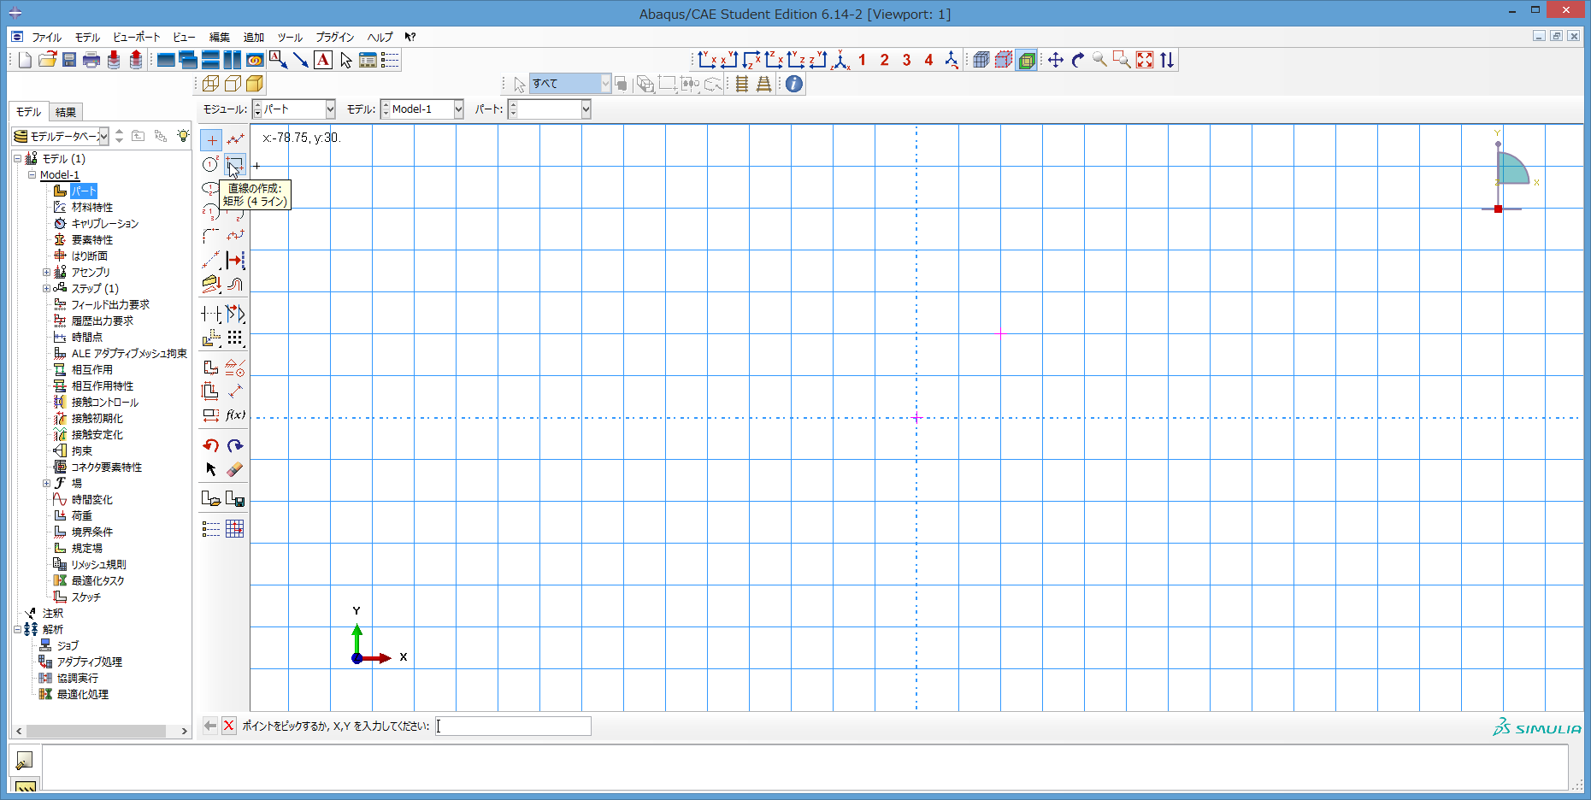
Task: Select the rotate view tool
Action: [1078, 60]
